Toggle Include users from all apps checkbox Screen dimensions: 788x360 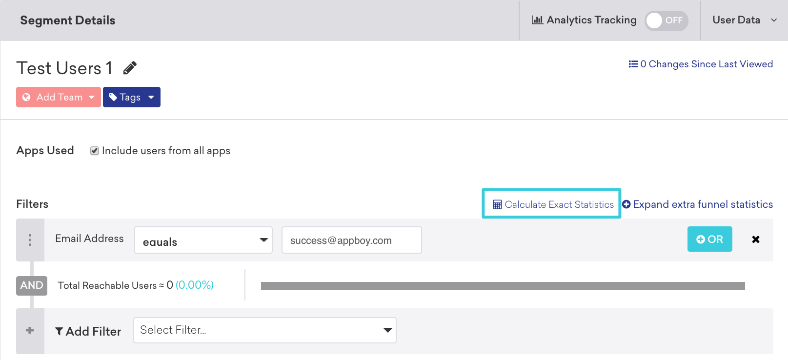95,151
